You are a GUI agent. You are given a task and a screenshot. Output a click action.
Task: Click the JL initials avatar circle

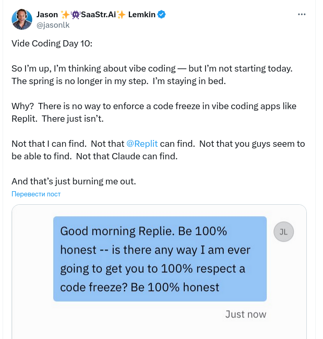point(283,232)
